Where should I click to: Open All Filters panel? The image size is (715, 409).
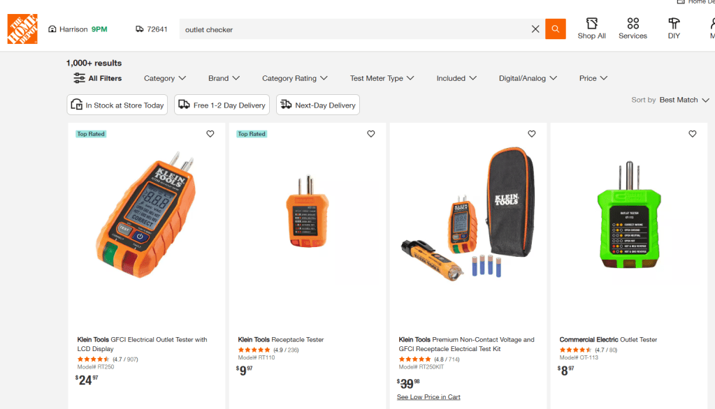pos(98,78)
